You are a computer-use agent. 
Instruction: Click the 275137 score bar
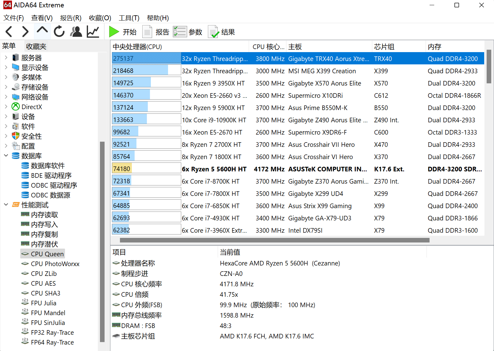146,58
